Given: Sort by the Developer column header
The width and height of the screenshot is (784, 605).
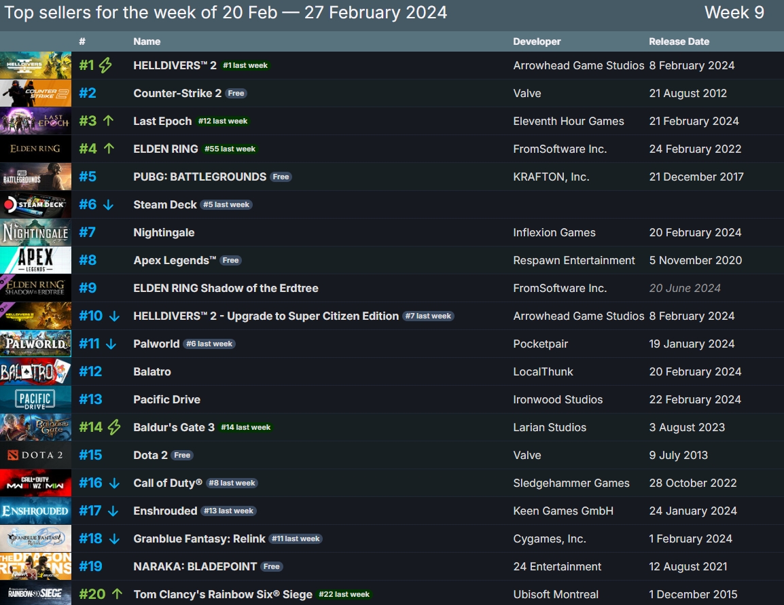Looking at the screenshot, I should coord(537,41).
